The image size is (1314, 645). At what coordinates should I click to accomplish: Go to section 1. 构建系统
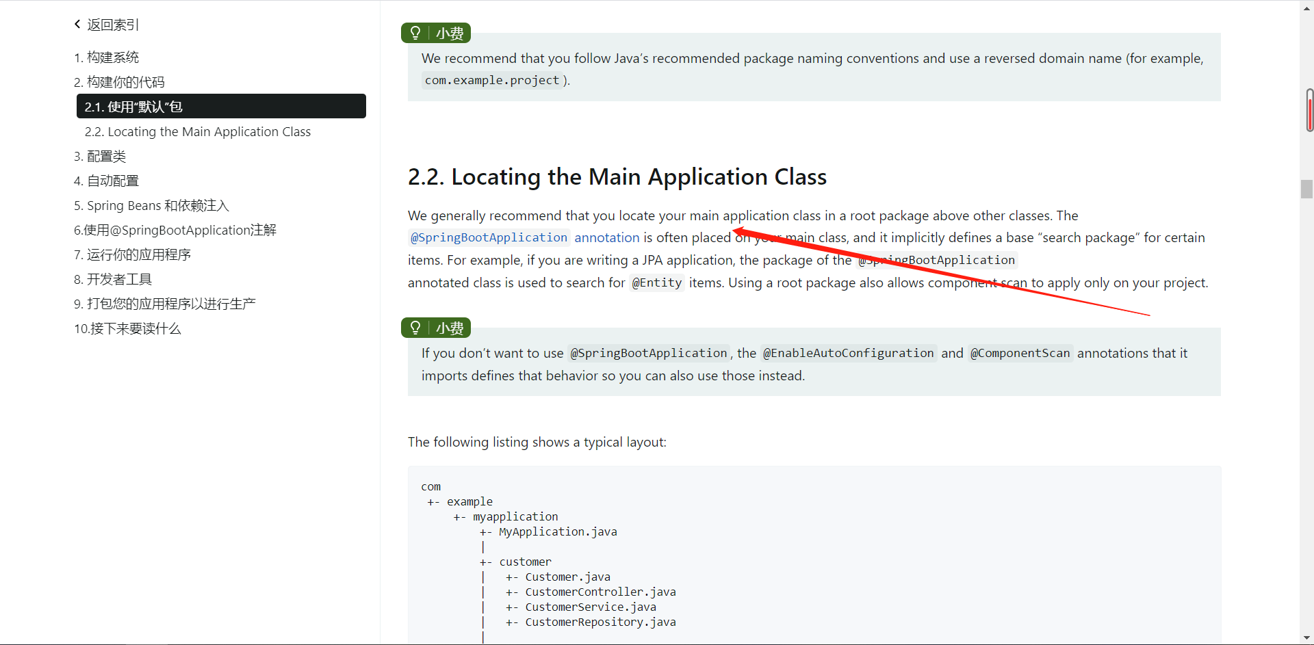106,57
